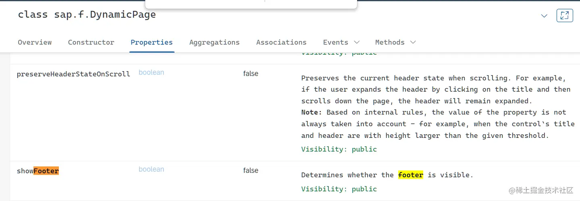The height and width of the screenshot is (201, 580).
Task: Toggle full screen view icon
Action: click(x=565, y=16)
